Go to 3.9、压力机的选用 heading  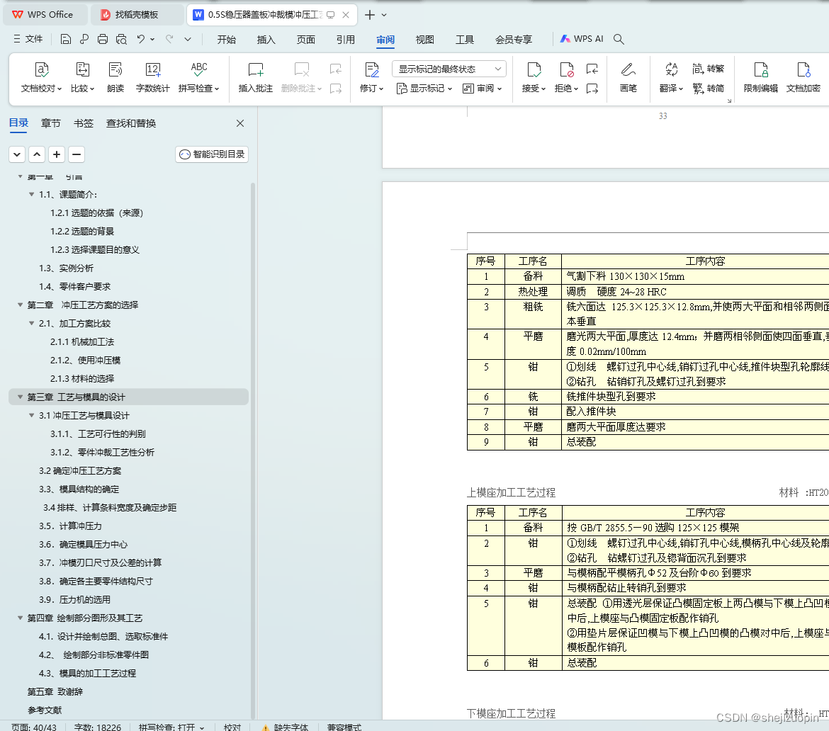click(74, 599)
